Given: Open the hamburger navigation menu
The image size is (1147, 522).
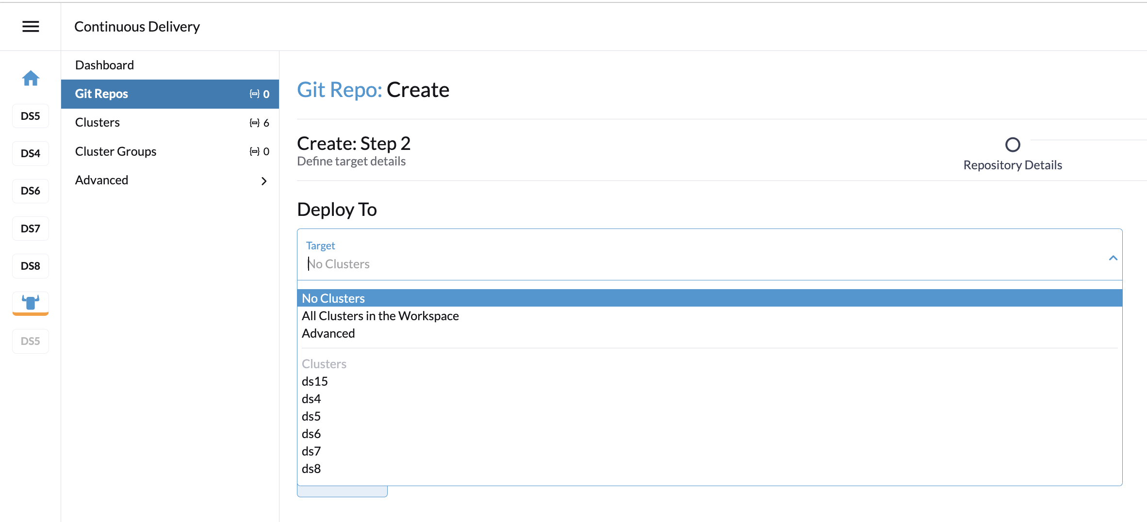Looking at the screenshot, I should 30,26.
